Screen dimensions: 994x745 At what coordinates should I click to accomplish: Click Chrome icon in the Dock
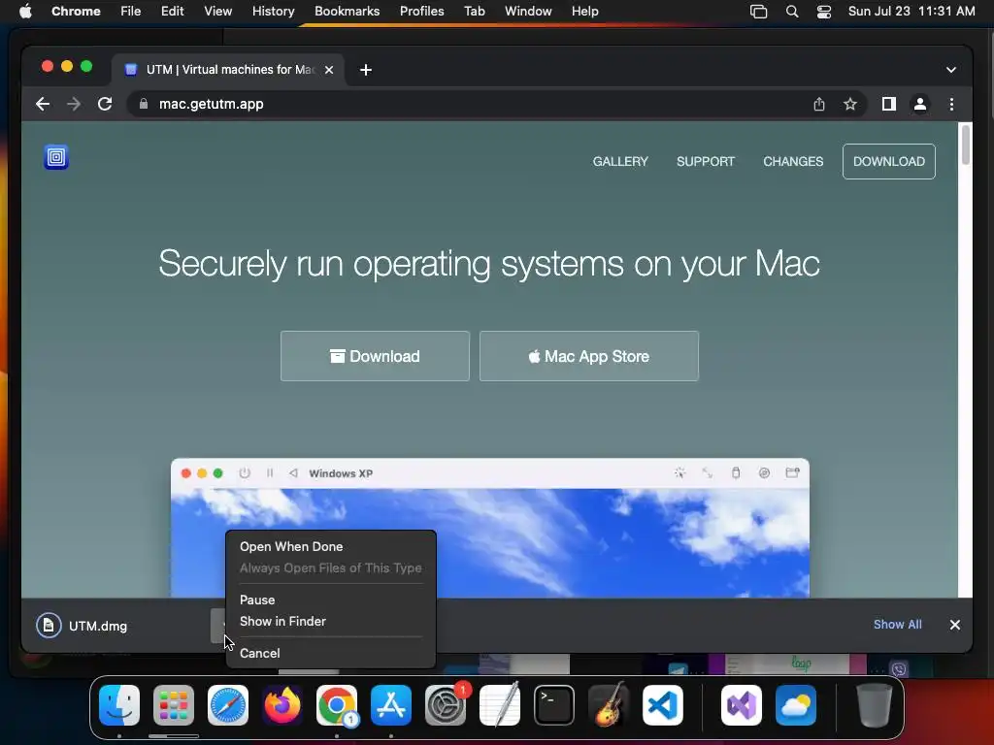click(337, 705)
